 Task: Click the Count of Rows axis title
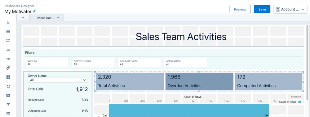[x=193, y=97]
